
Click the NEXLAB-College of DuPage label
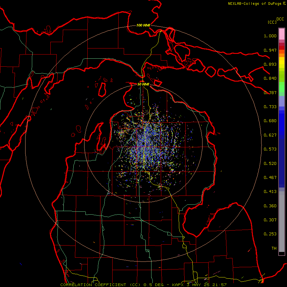pos(256,4)
